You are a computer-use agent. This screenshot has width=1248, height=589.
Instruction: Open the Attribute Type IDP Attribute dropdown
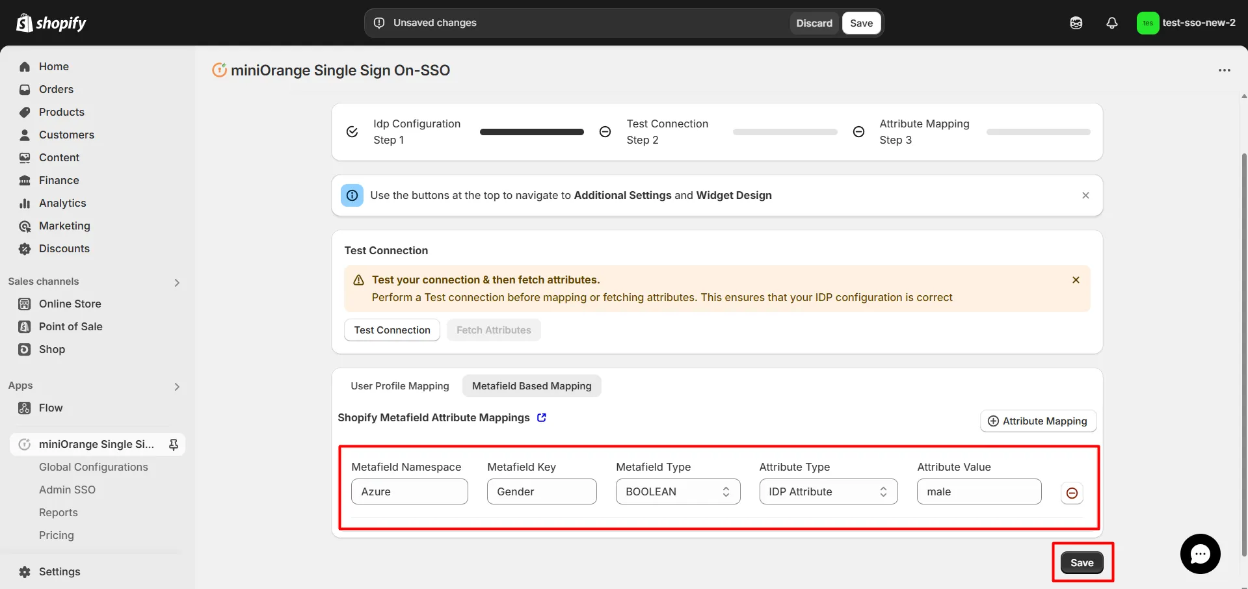point(828,491)
